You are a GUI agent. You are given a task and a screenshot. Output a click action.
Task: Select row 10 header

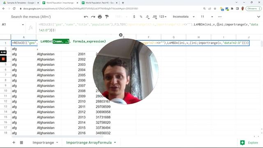5,91
